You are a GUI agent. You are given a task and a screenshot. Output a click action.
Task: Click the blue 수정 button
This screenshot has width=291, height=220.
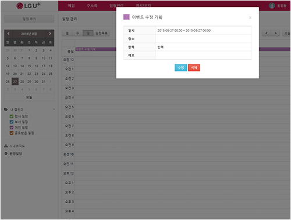(180, 67)
